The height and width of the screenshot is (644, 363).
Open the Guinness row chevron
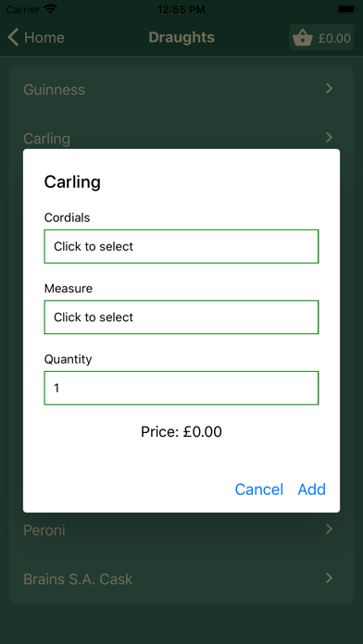(x=329, y=88)
